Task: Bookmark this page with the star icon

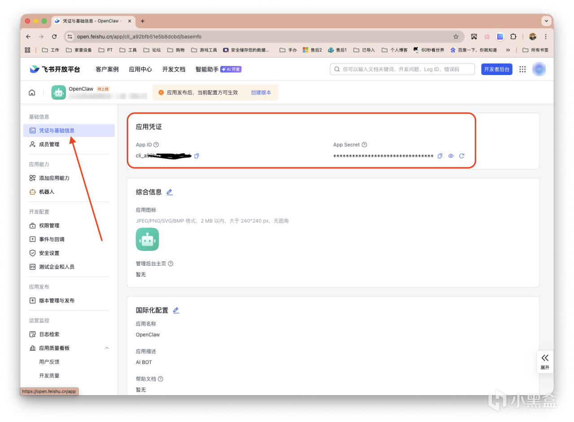Action: (x=456, y=36)
